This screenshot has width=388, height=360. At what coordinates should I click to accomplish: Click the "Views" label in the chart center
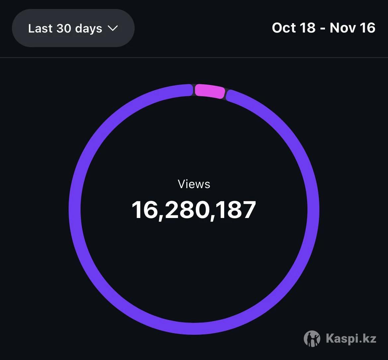point(194,184)
